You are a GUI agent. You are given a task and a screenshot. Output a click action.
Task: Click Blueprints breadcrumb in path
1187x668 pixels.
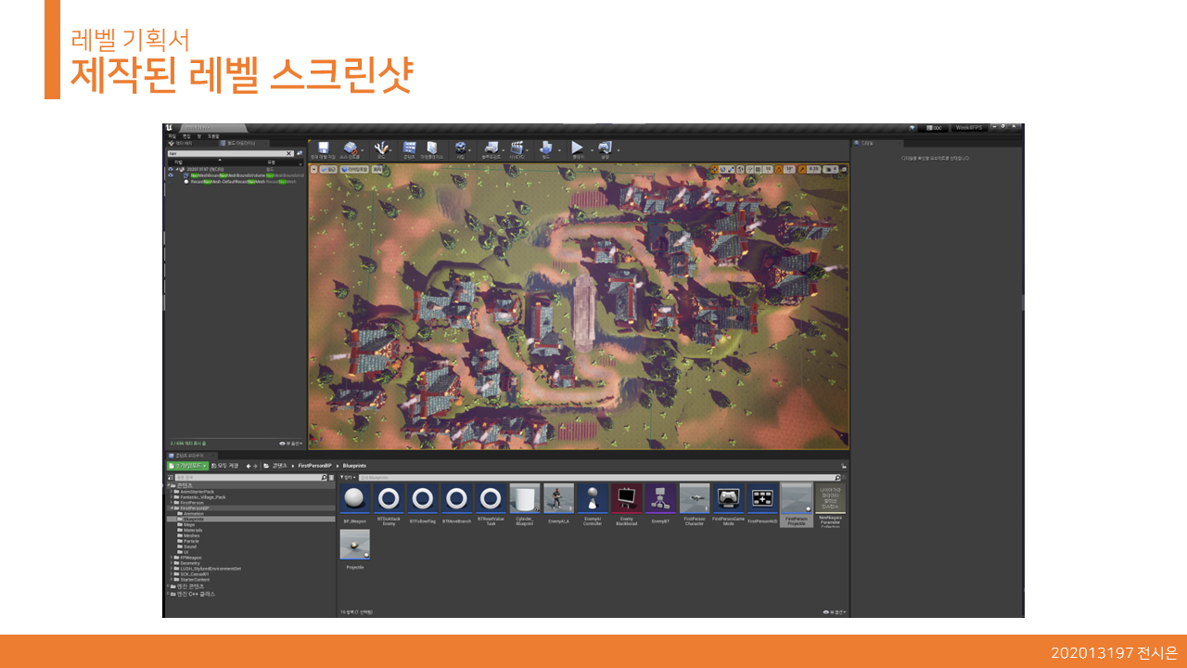(x=354, y=466)
